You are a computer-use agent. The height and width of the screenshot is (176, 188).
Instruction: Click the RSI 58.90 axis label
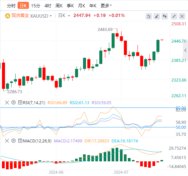(181, 122)
